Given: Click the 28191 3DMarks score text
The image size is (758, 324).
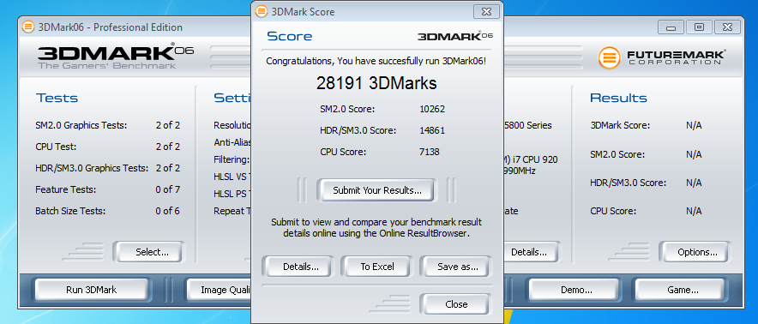Looking at the screenshot, I should (376, 83).
